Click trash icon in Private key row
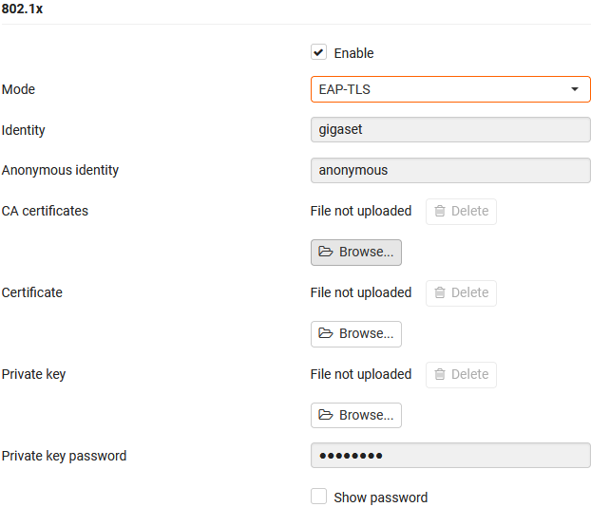Image resolution: width=591 pixels, height=507 pixels. pos(440,374)
